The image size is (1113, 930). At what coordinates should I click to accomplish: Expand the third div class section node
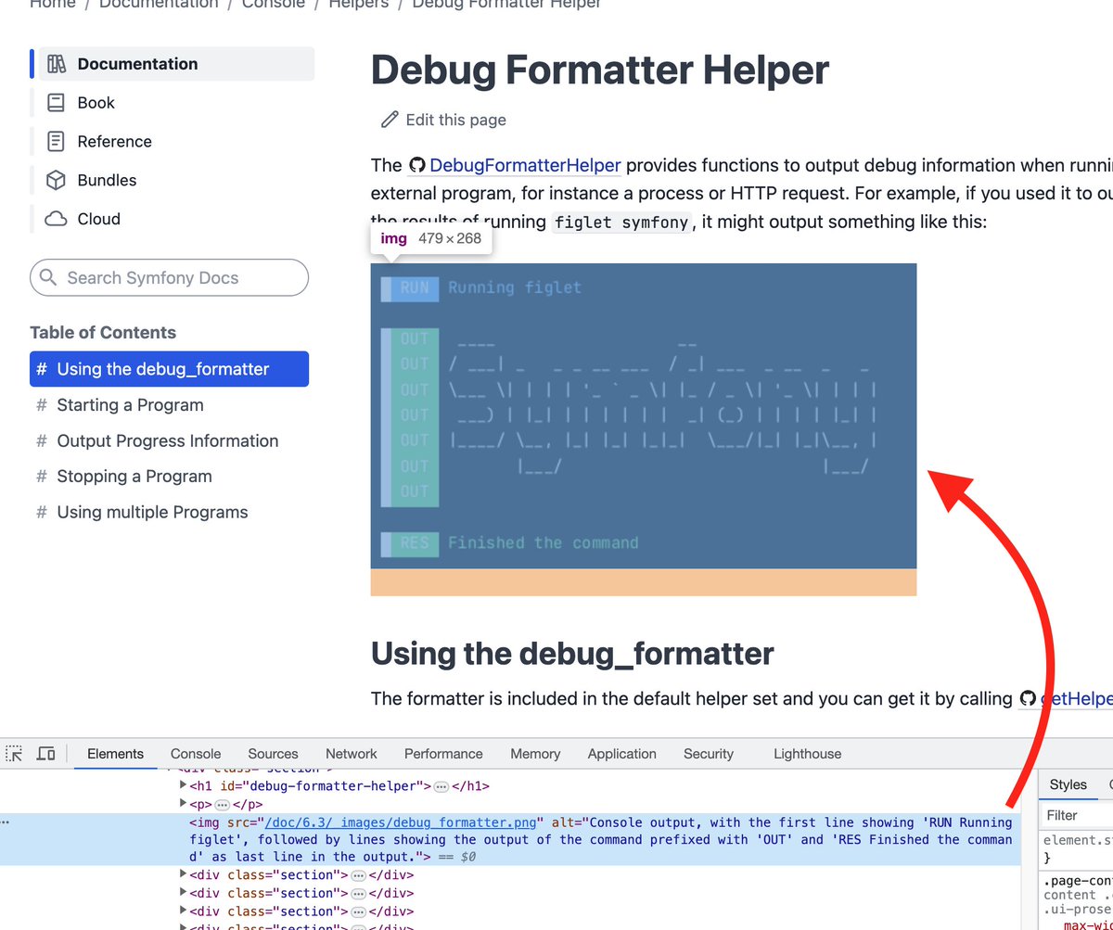tap(184, 911)
